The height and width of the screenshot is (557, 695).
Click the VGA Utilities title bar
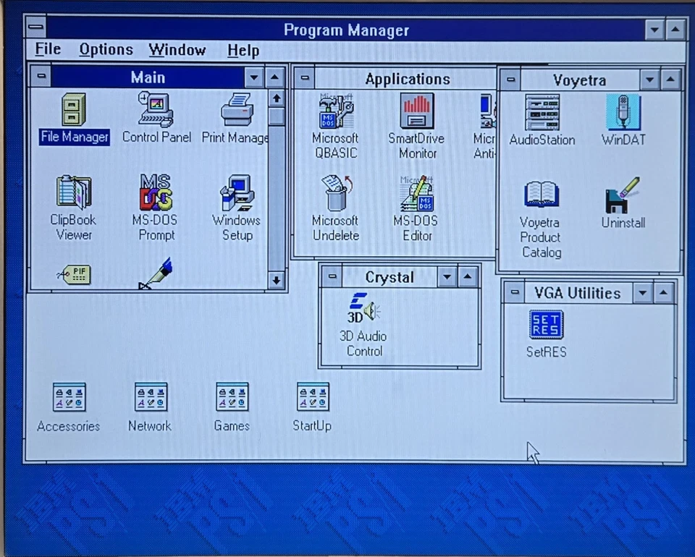[578, 293]
